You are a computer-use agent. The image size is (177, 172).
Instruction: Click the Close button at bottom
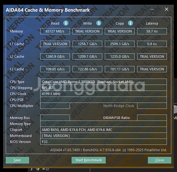160,160
